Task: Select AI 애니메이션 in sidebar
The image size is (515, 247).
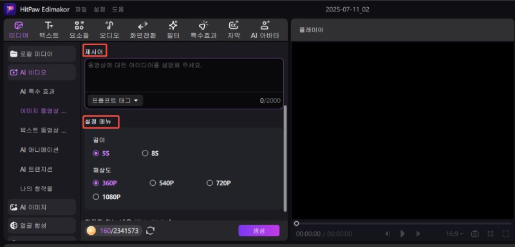Action: (x=39, y=150)
